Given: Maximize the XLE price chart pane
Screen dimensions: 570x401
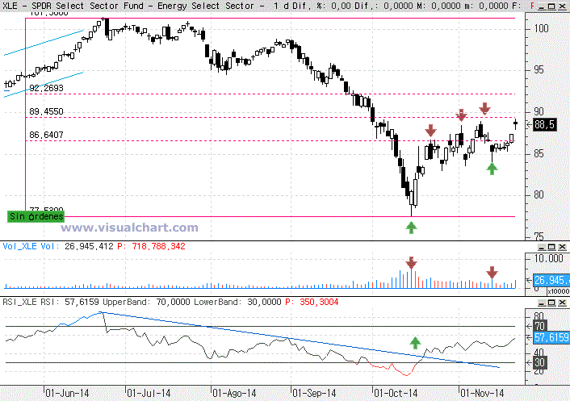Looking at the screenshot, I should pyautogui.click(x=551, y=6).
